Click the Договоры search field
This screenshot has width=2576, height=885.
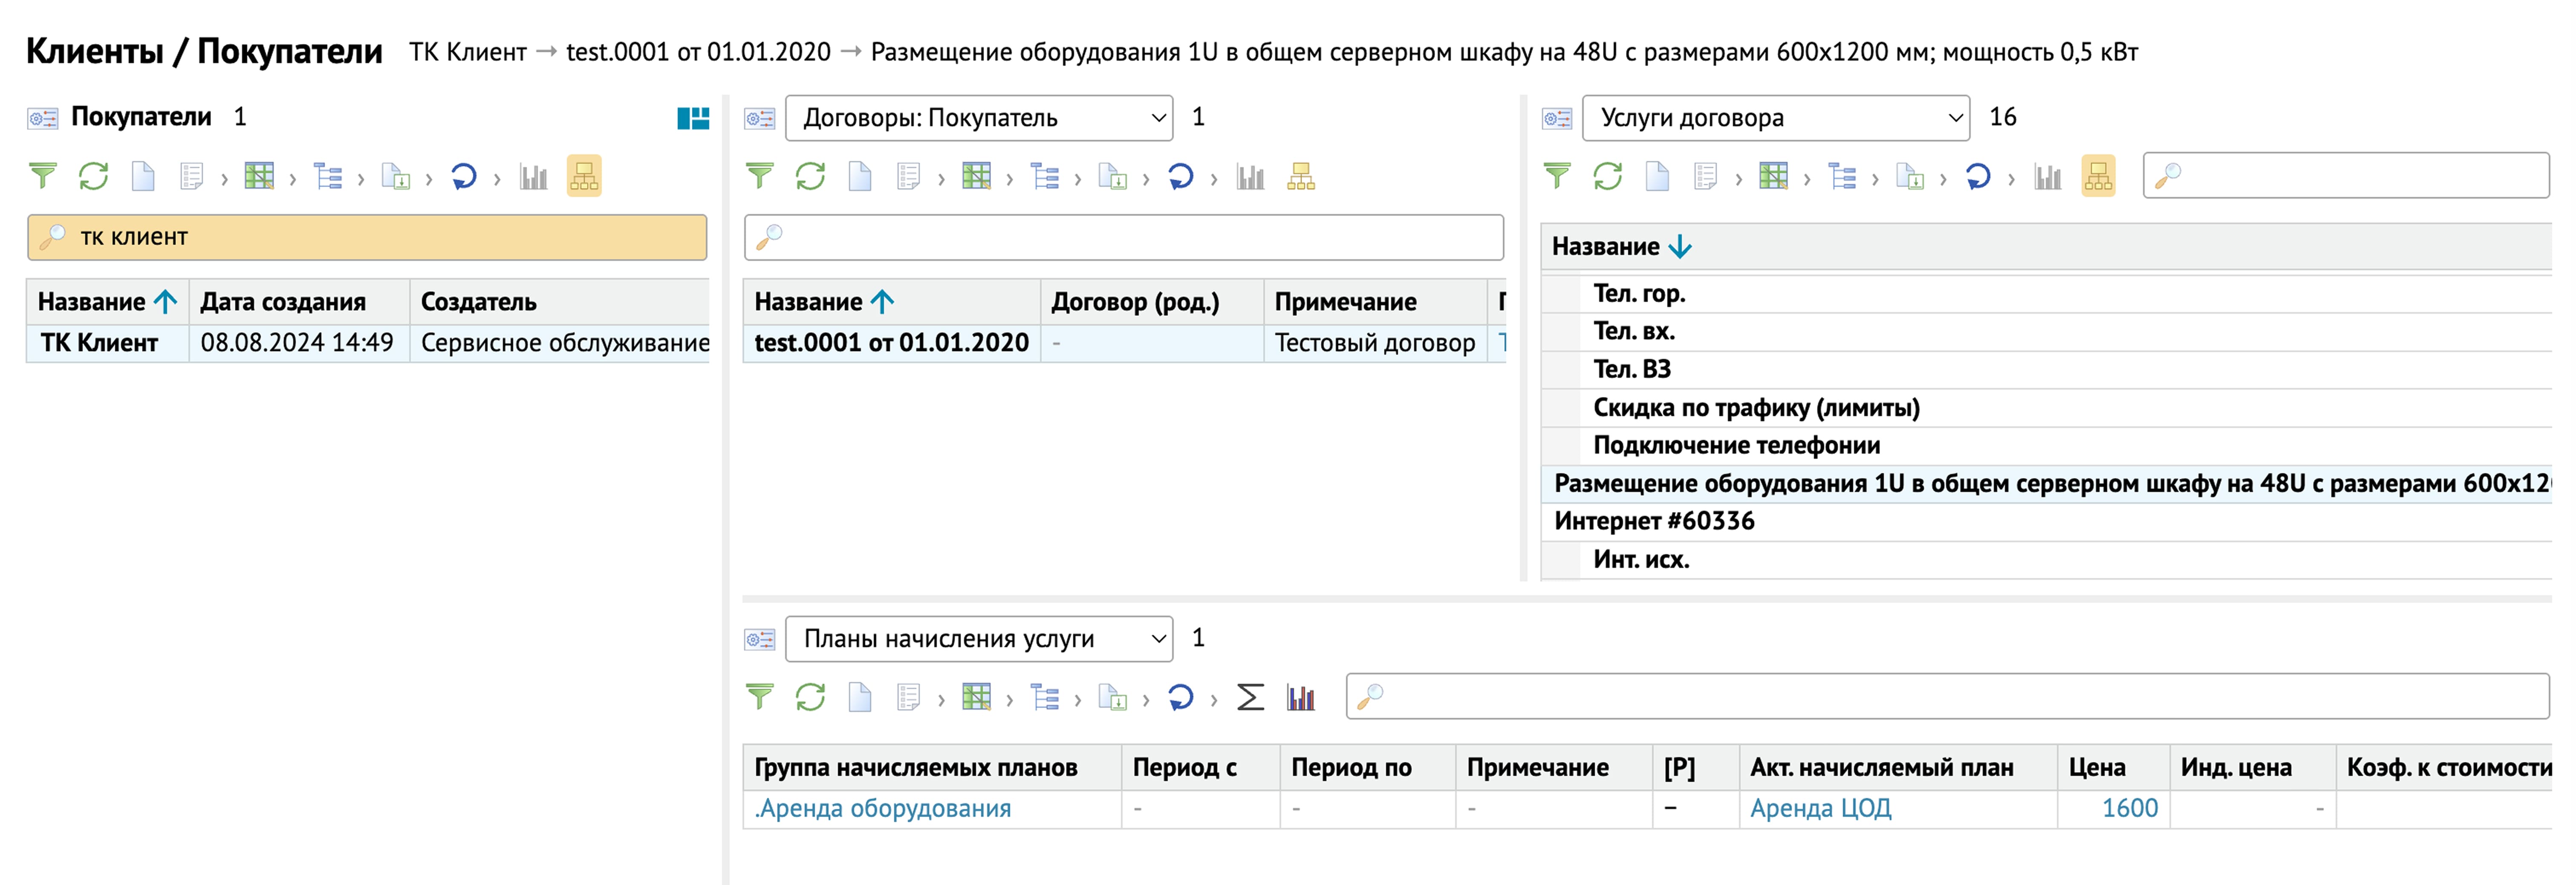(x=1124, y=238)
